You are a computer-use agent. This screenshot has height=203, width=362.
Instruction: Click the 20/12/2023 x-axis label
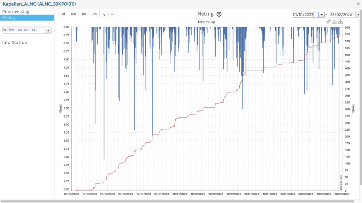pos(216,194)
